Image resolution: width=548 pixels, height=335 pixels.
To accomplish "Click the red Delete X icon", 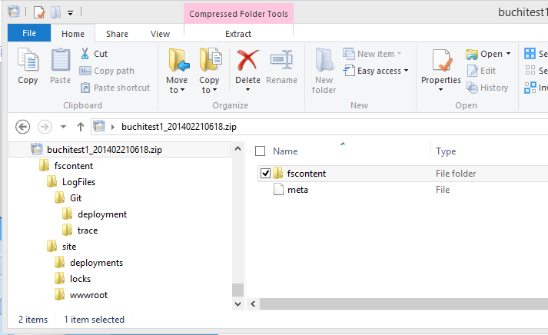I will [247, 60].
